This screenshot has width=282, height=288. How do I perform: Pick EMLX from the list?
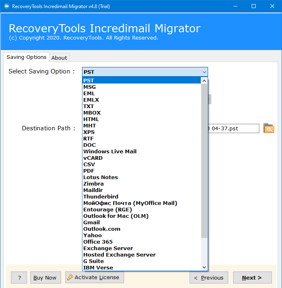141,100
